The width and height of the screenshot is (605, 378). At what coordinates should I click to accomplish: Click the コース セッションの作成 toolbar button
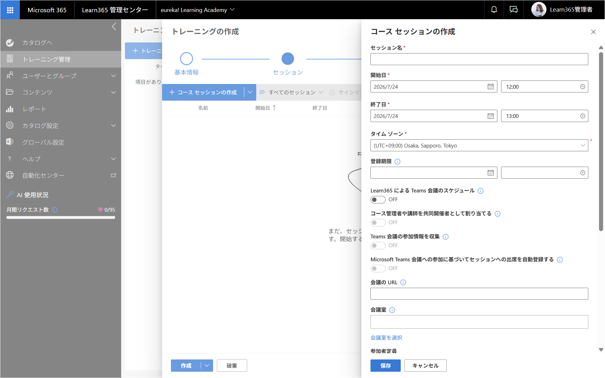tap(203, 92)
